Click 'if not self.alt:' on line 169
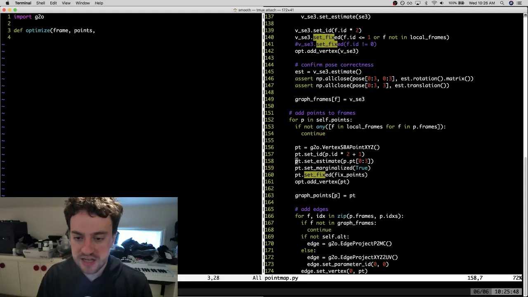 [x=325, y=237]
